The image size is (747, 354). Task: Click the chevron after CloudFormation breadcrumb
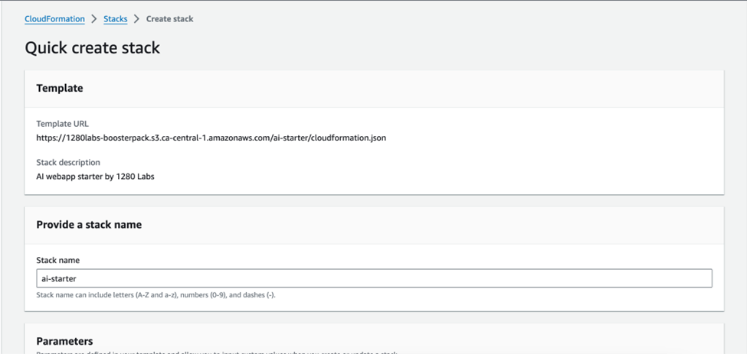click(94, 19)
